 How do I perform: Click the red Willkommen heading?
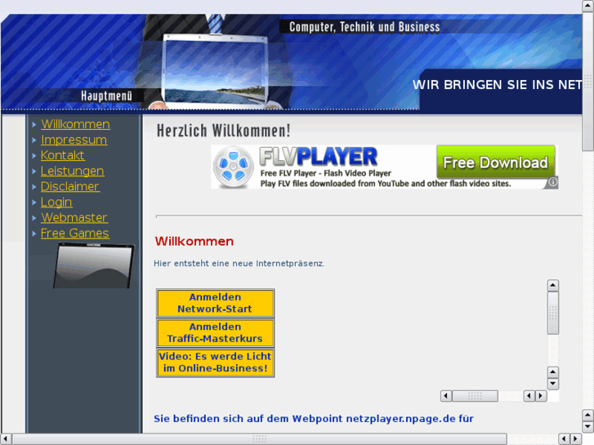[194, 241]
